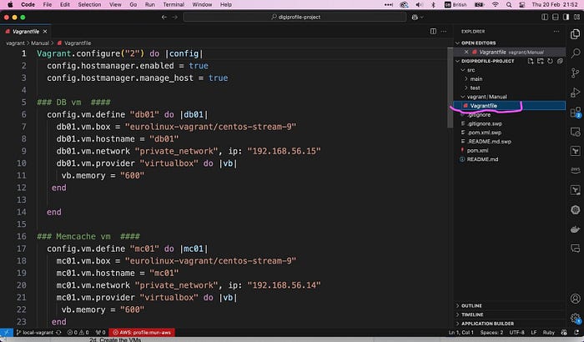The height and width of the screenshot is (342, 584).
Task: Toggle the bottom Panel layout button
Action: pos(556,18)
